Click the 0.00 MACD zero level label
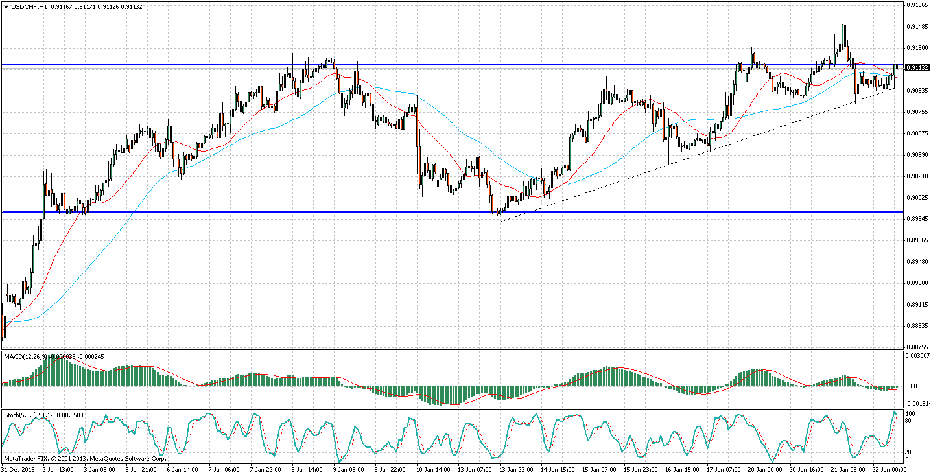Image resolution: width=931 pixels, height=475 pixels. point(911,386)
